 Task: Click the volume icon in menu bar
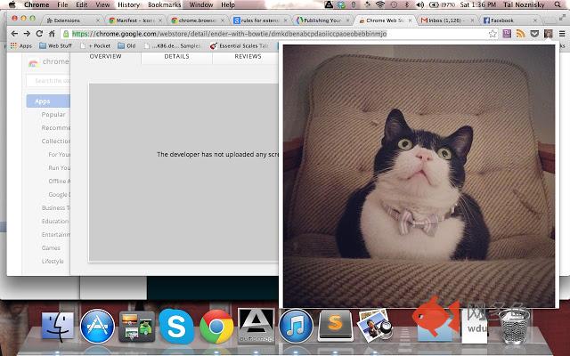(x=419, y=4)
